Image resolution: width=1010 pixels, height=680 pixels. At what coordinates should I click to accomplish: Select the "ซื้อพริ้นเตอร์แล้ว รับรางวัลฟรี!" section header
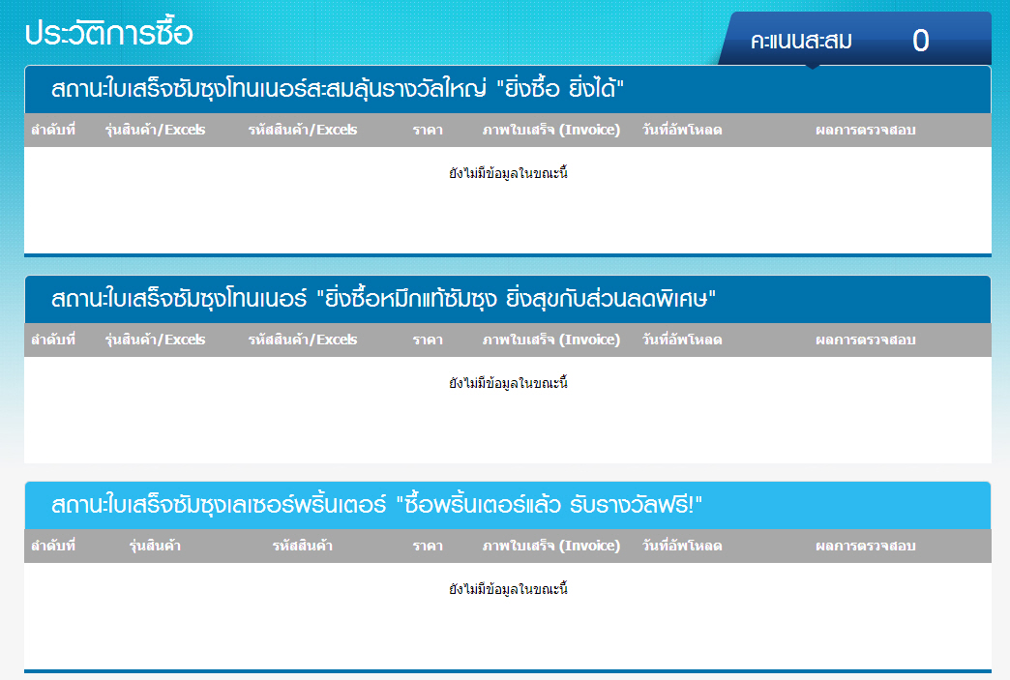pos(376,506)
